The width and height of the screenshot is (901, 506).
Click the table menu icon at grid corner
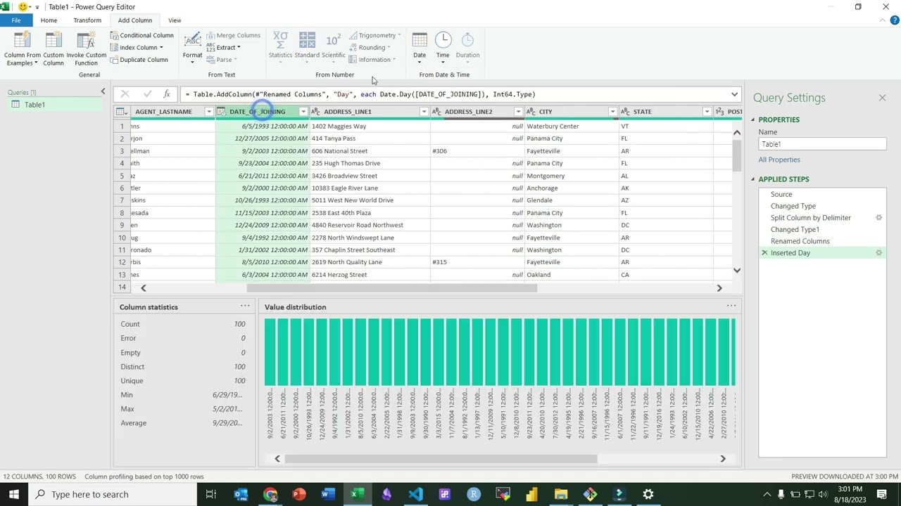[x=122, y=112]
